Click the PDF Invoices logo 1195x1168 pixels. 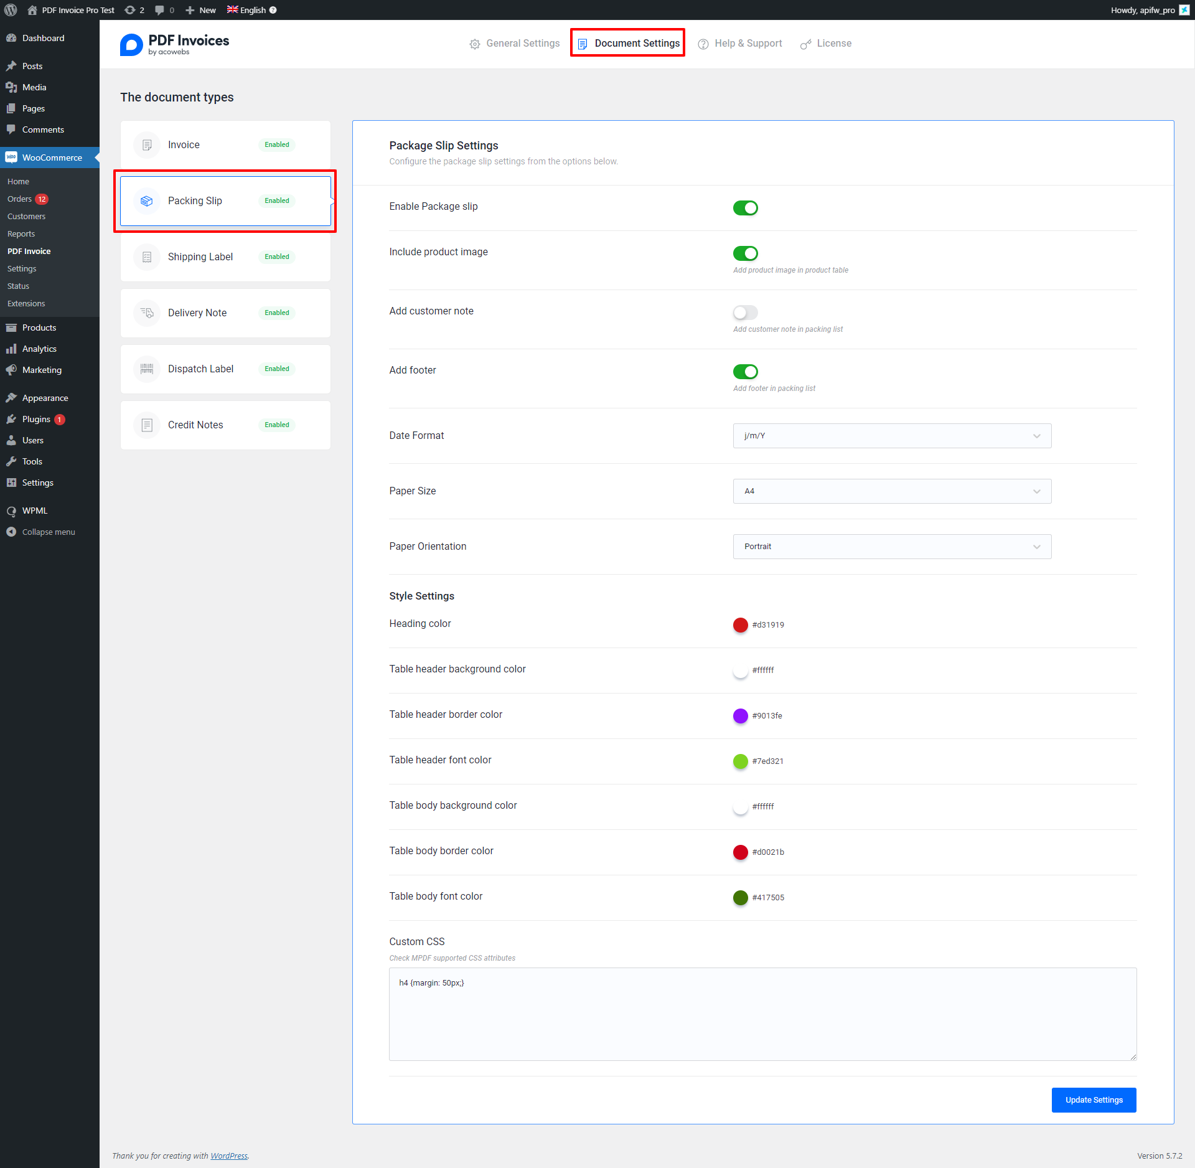click(174, 44)
